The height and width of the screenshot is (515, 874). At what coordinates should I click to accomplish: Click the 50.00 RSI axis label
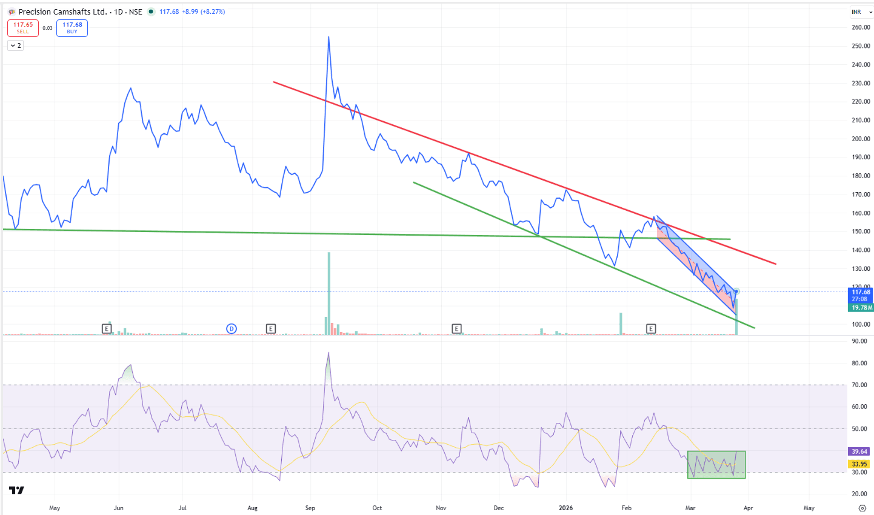859,429
